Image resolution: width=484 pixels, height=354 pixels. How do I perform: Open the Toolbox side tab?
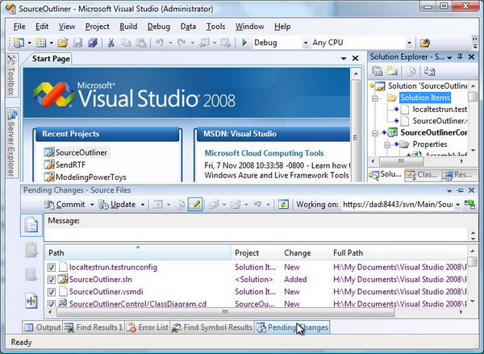pyautogui.click(x=11, y=75)
